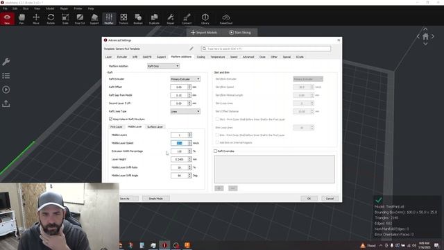The width and height of the screenshot is (444, 250).
Task: Click the view rotate left arrow
Action: (x=418, y=37)
